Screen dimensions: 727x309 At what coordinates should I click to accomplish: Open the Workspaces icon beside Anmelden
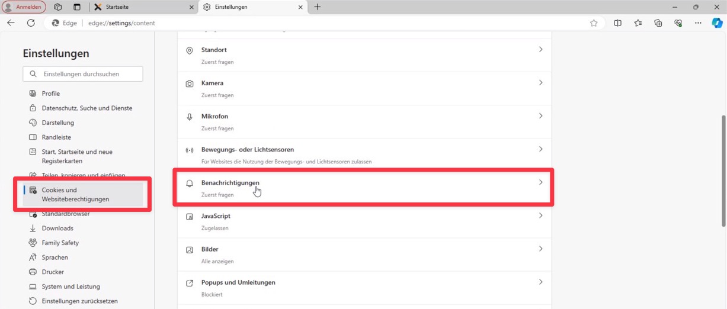point(58,7)
